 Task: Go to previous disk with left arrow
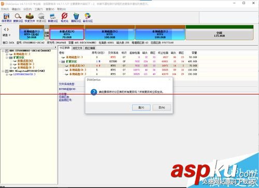(x=5, y=30)
